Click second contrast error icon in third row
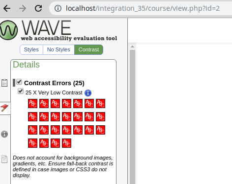 (44, 130)
